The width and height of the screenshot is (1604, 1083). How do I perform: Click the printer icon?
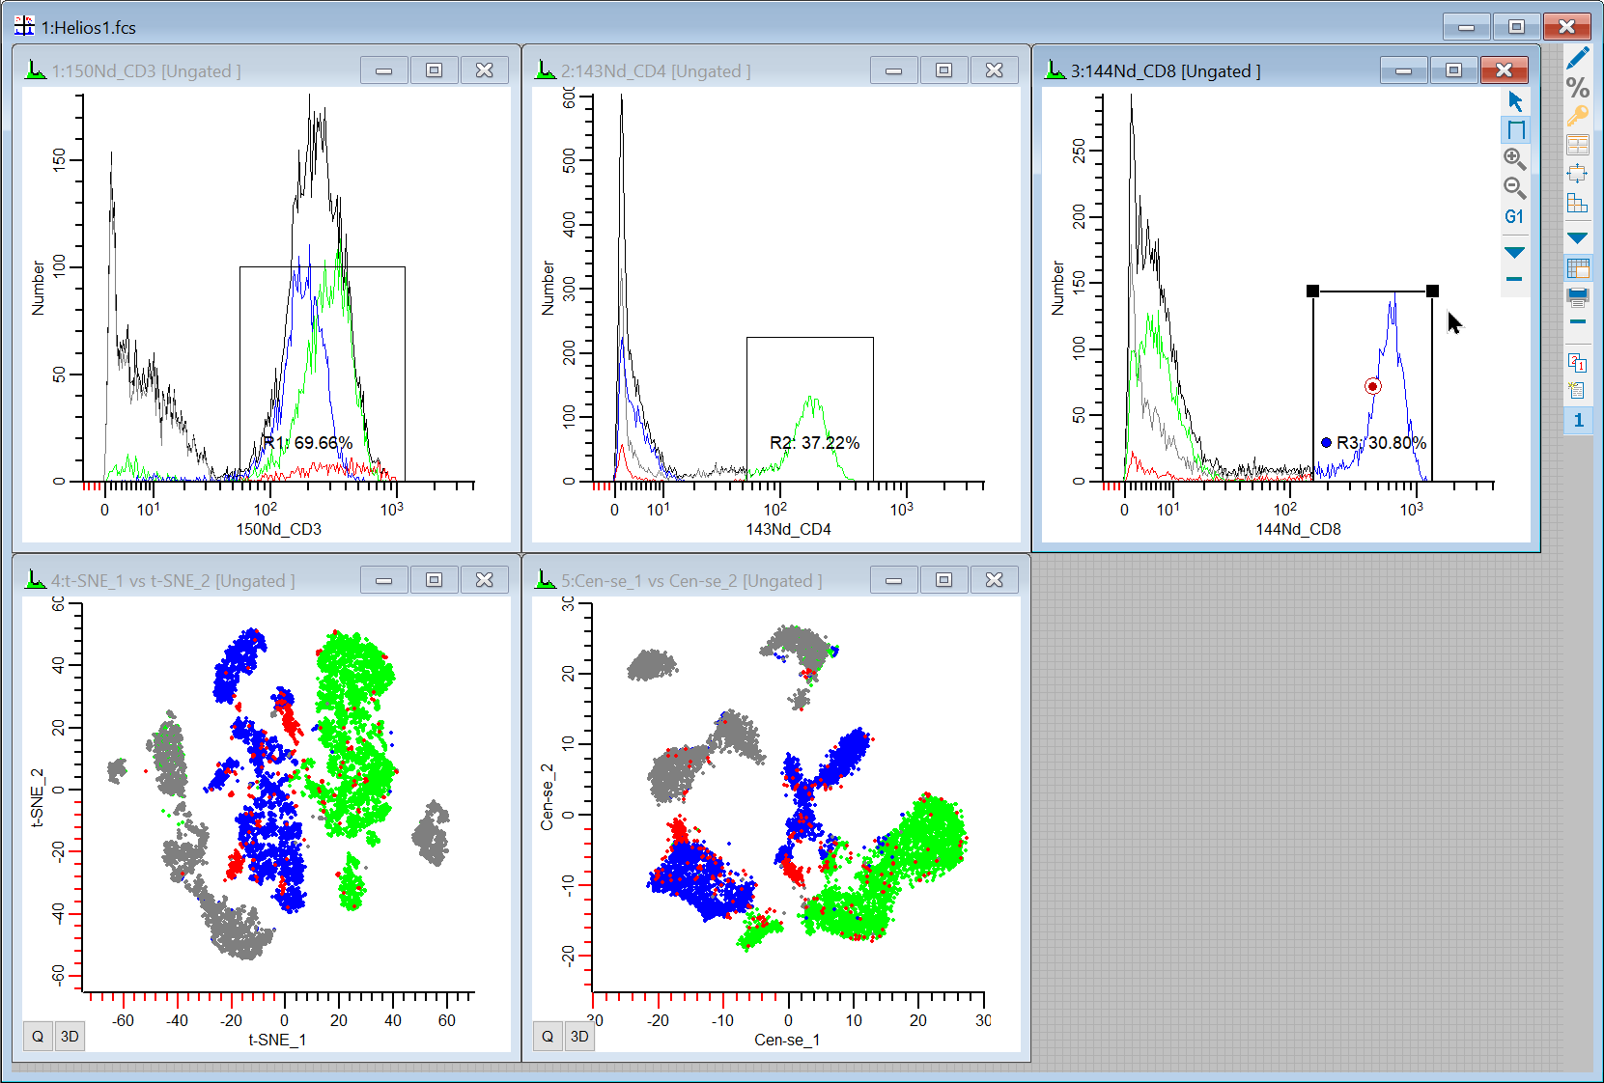tap(1578, 296)
